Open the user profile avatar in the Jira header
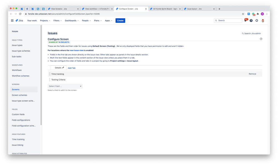278x165 pixels. pos(263,21)
